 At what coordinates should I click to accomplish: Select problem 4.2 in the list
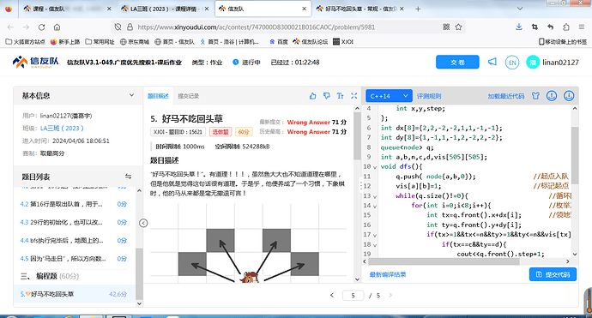pos(75,204)
